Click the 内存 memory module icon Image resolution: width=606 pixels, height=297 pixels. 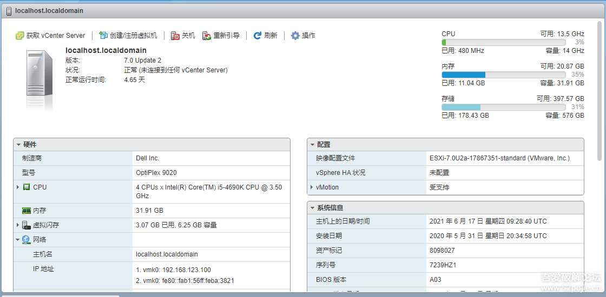pos(27,211)
